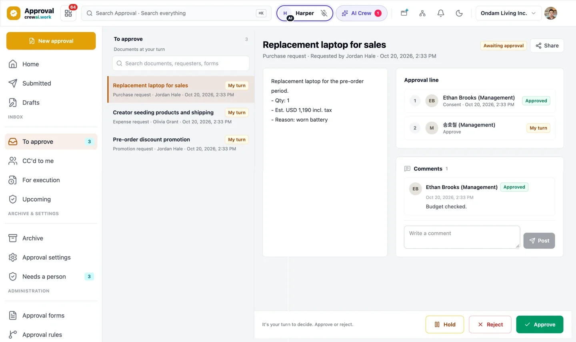Click the Hold button

445,324
